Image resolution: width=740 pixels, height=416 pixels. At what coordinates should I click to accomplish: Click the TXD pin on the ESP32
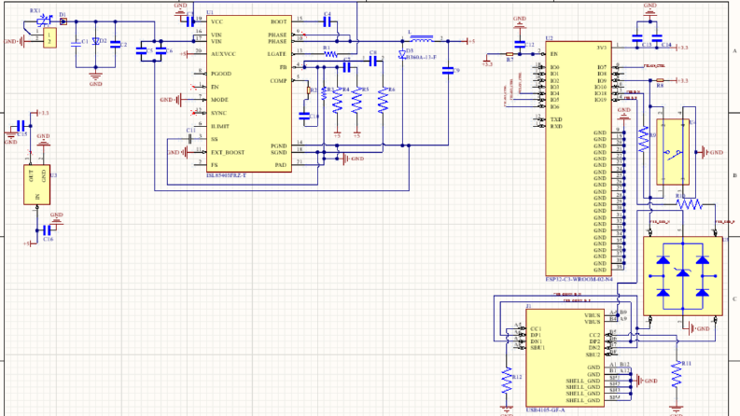tap(556, 119)
